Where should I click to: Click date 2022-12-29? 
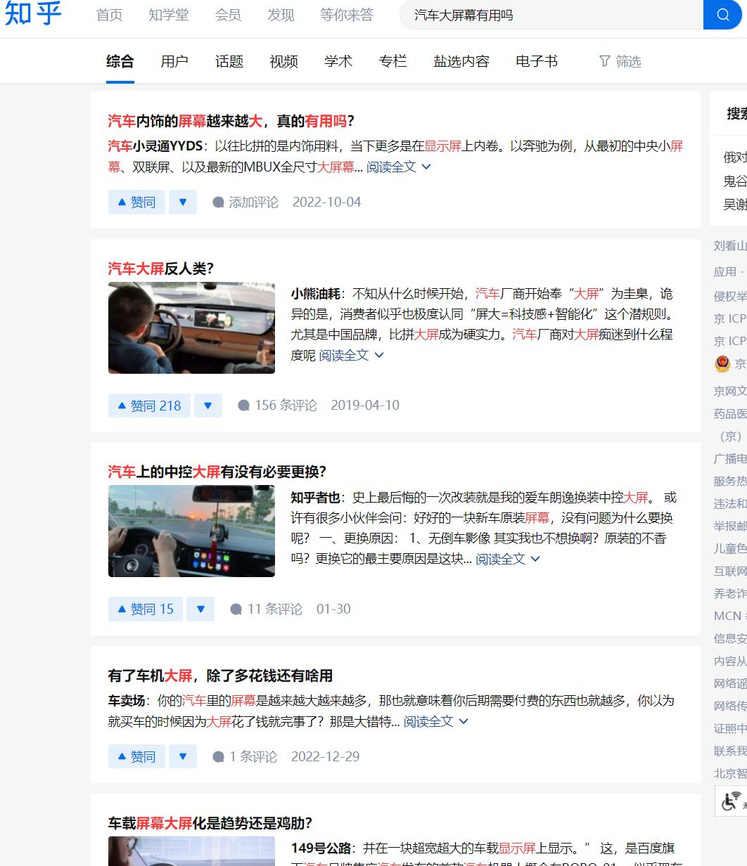pyautogui.click(x=325, y=757)
